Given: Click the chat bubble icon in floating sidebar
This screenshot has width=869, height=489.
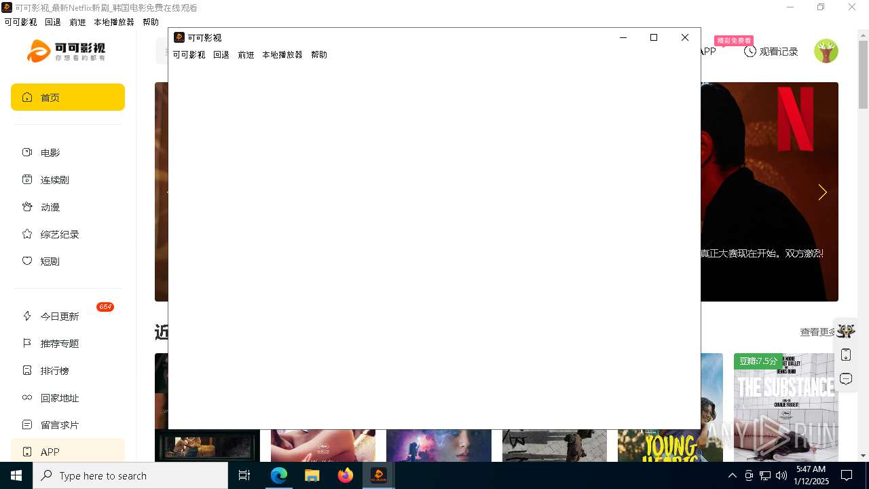Looking at the screenshot, I should click(846, 378).
